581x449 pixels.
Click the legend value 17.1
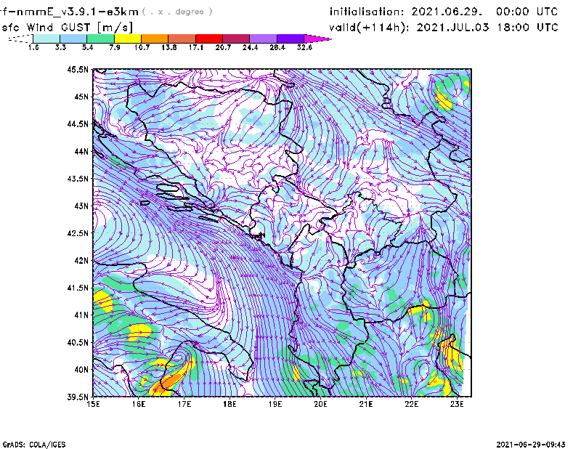(196, 47)
